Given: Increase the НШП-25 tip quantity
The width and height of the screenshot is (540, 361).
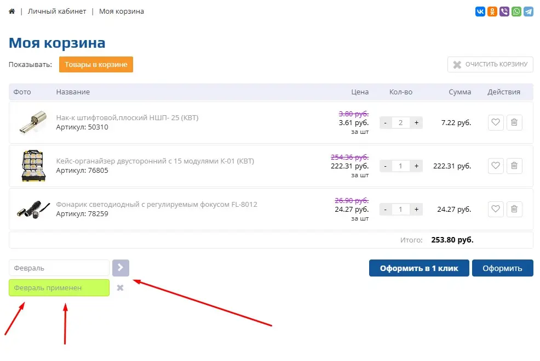Looking at the screenshot, I should (x=416, y=123).
